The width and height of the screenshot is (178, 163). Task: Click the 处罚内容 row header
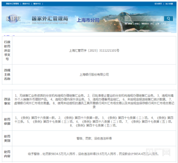pyautogui.click(x=7, y=154)
